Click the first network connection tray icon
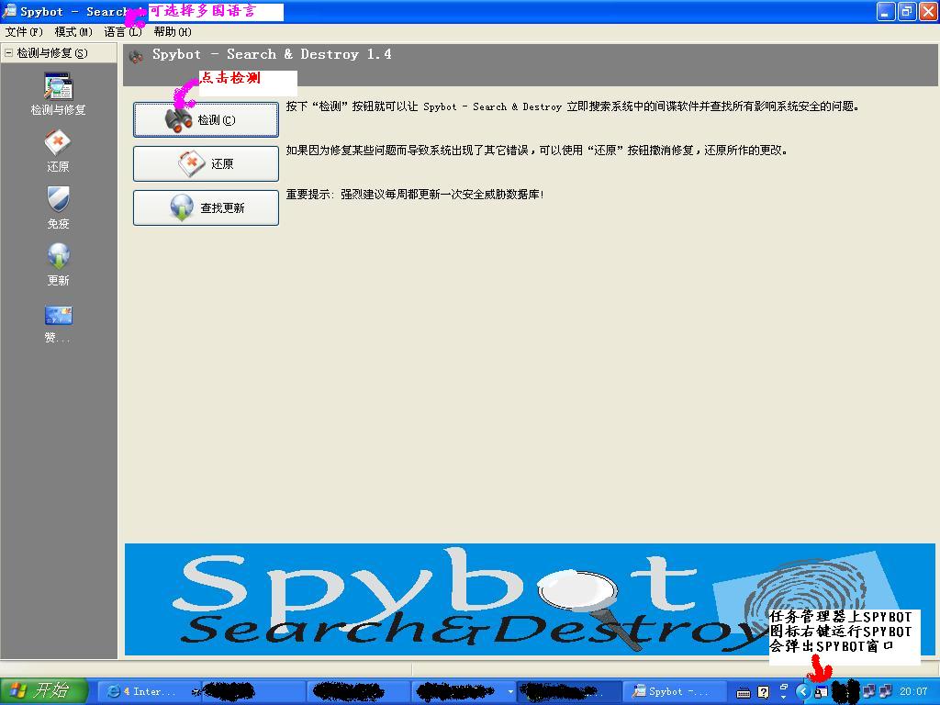Viewport: 940px width, 705px height. click(868, 691)
